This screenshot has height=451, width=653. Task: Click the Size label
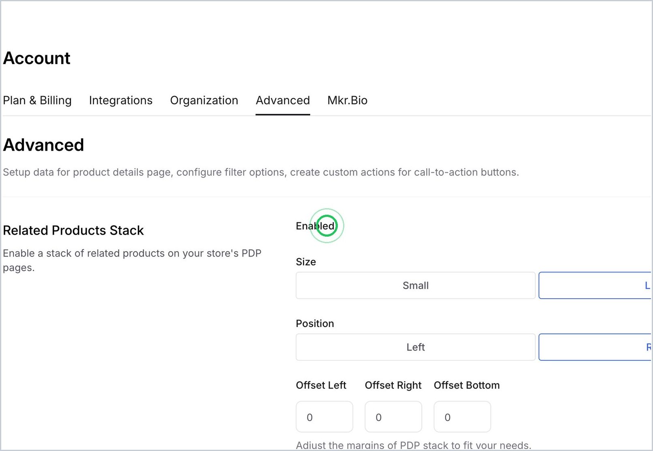pyautogui.click(x=306, y=262)
